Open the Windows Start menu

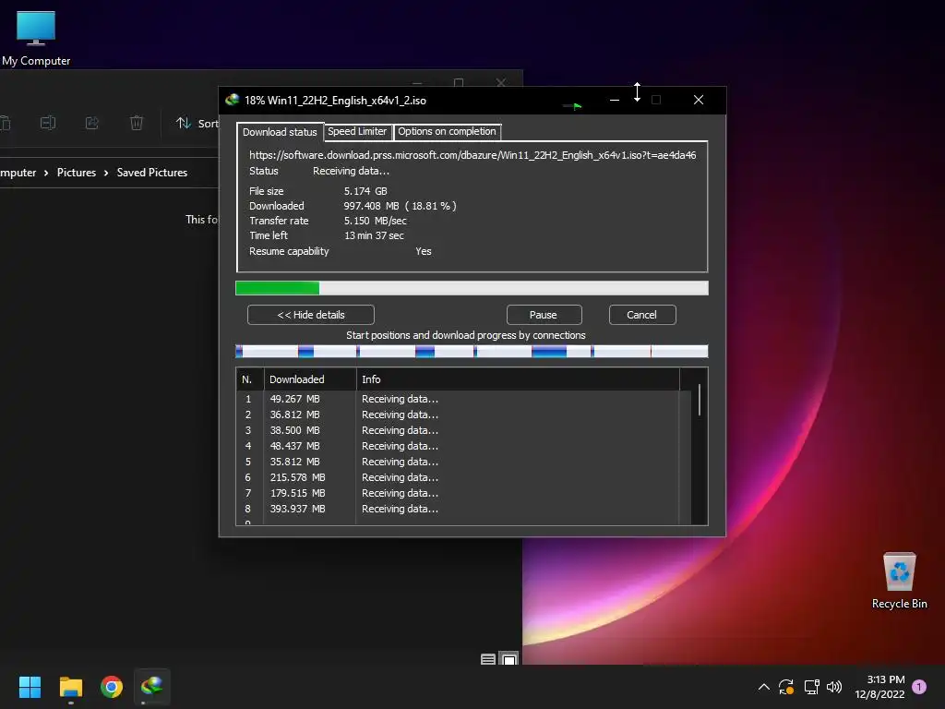pos(30,687)
